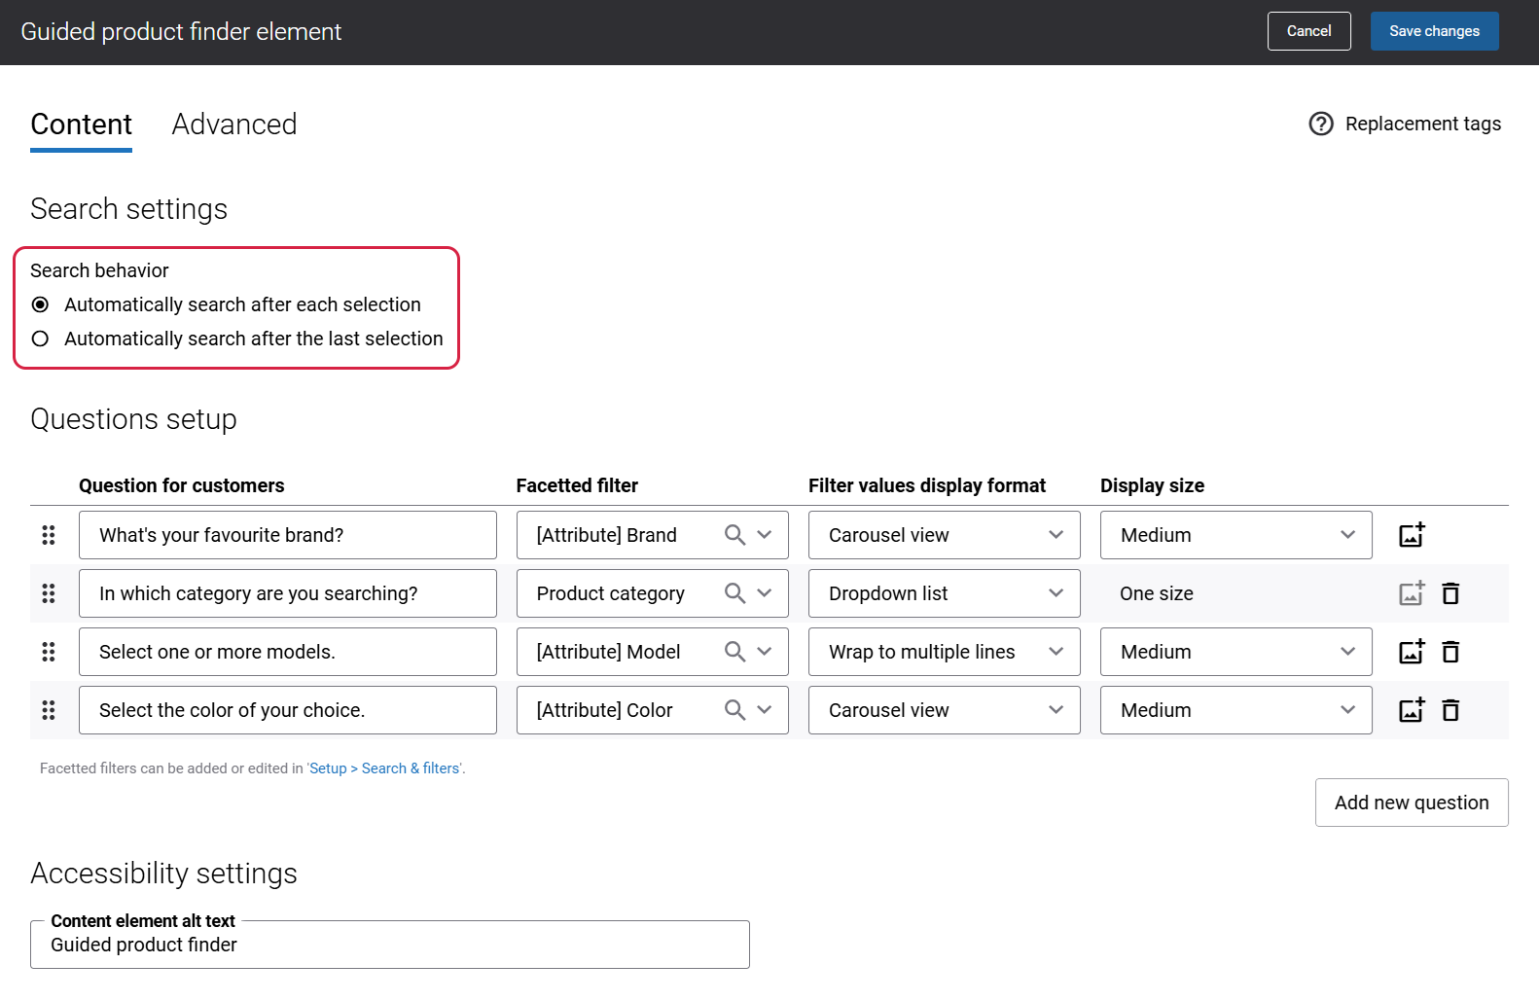
Task: Delete the category question row
Action: click(1450, 593)
